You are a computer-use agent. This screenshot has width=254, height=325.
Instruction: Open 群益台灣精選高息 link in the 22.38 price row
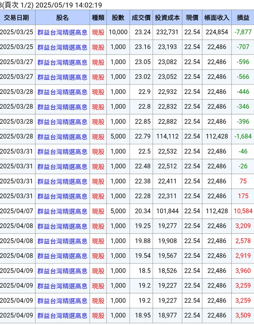point(62,182)
